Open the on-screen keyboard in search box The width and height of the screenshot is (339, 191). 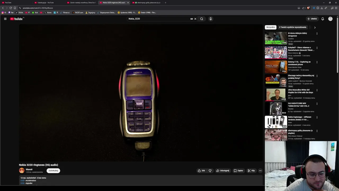pos(191,19)
